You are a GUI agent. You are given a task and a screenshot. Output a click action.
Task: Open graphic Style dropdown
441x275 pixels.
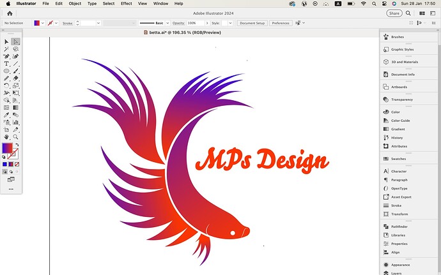point(230,23)
